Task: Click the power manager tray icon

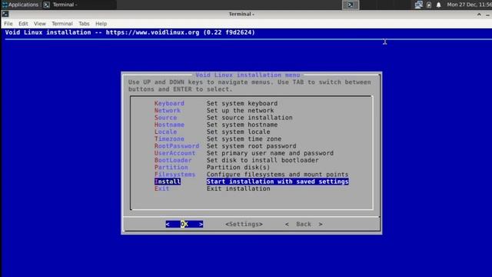Action: pos(429,5)
